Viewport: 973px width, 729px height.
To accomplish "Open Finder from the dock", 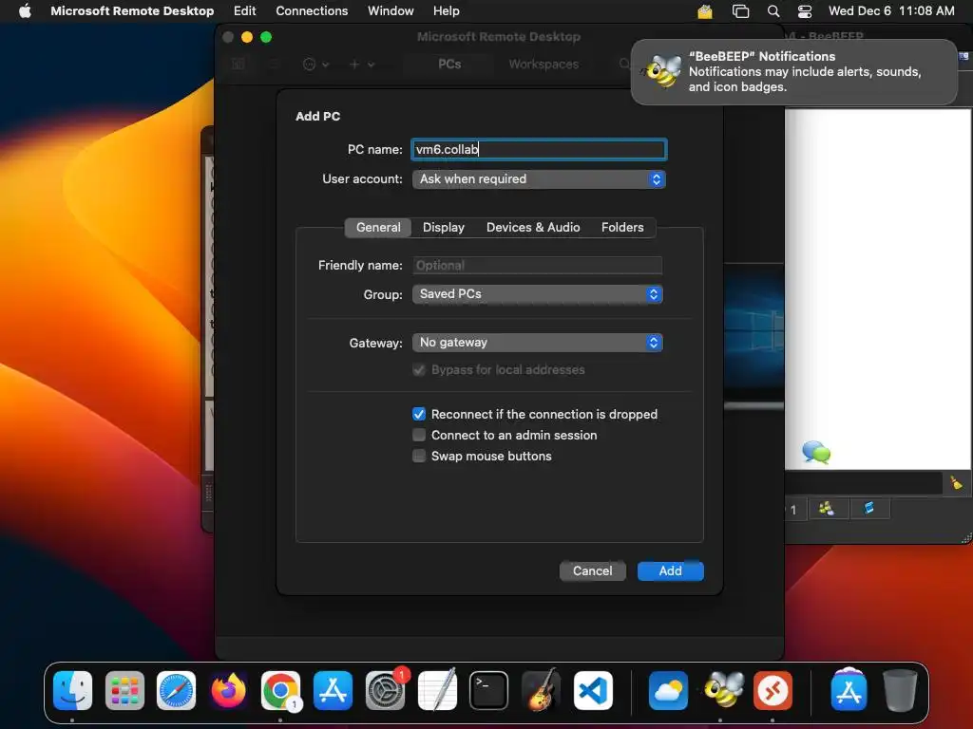I will pyautogui.click(x=72, y=690).
